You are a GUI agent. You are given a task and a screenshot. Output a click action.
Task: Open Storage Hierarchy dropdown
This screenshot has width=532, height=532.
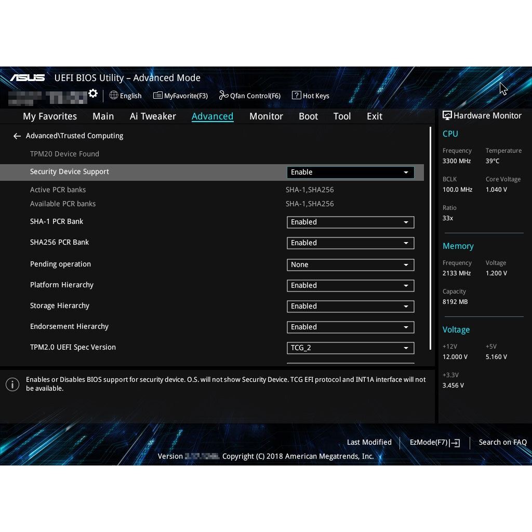click(351, 307)
